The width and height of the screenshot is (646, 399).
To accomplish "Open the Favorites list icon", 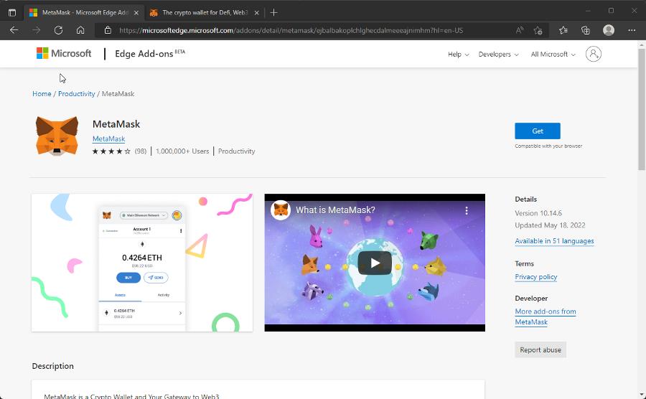I will point(563,30).
